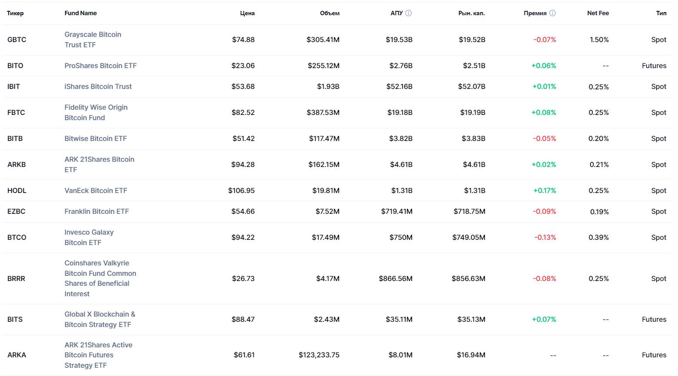Sort table by Объем column header

coord(329,13)
